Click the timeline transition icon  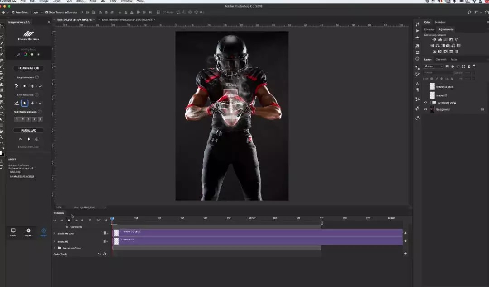pyautogui.click(x=105, y=220)
